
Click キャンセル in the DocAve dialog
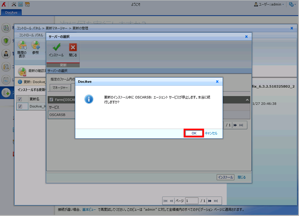click(x=211, y=133)
